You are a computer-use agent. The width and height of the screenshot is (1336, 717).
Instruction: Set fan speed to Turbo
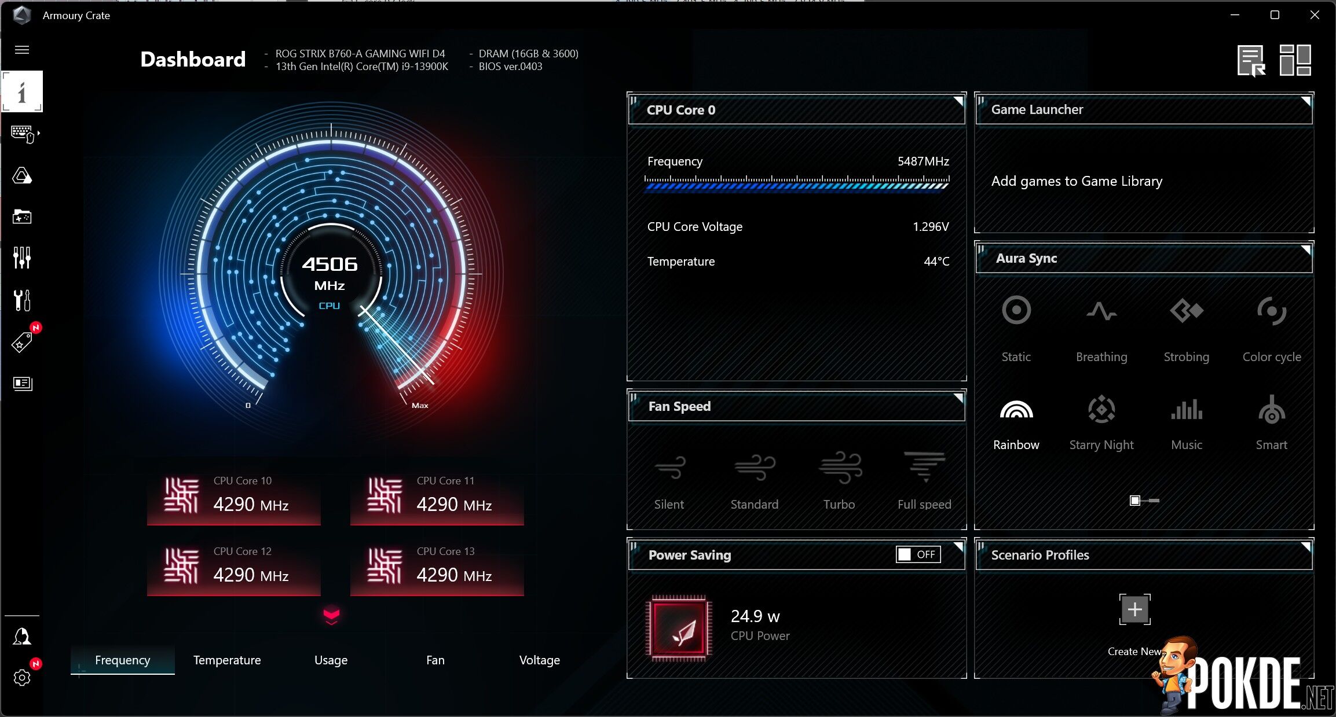click(x=840, y=481)
